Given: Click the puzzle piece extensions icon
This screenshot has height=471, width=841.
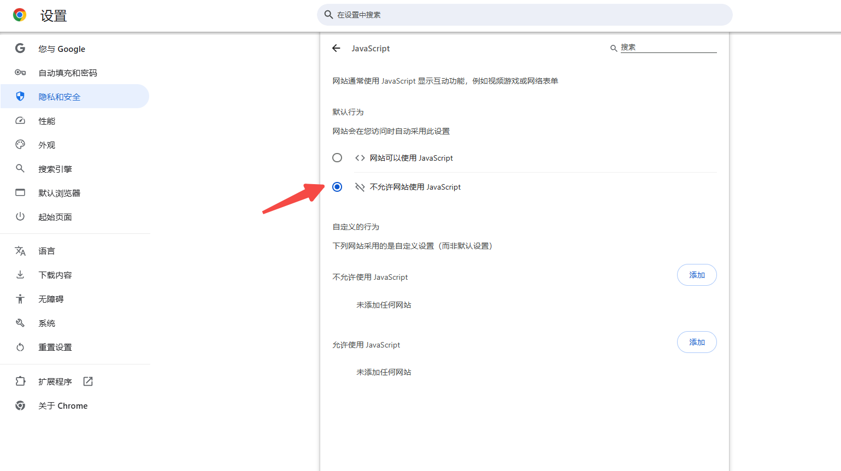Looking at the screenshot, I should [20, 381].
